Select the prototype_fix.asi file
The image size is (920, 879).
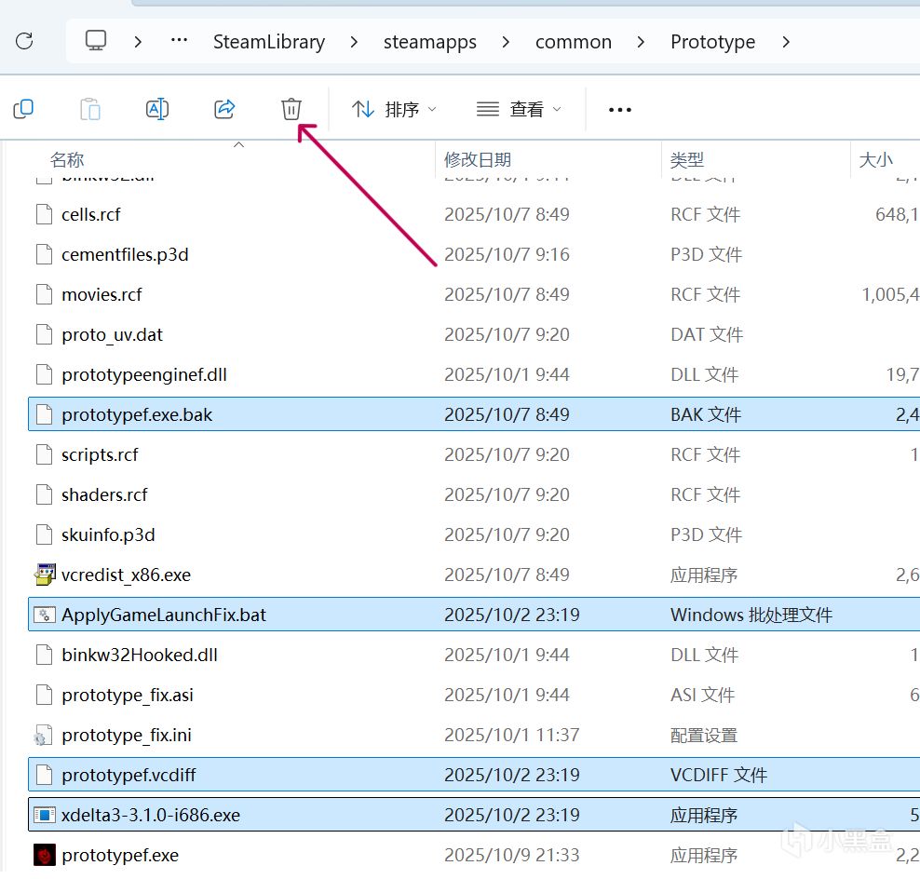474,695
